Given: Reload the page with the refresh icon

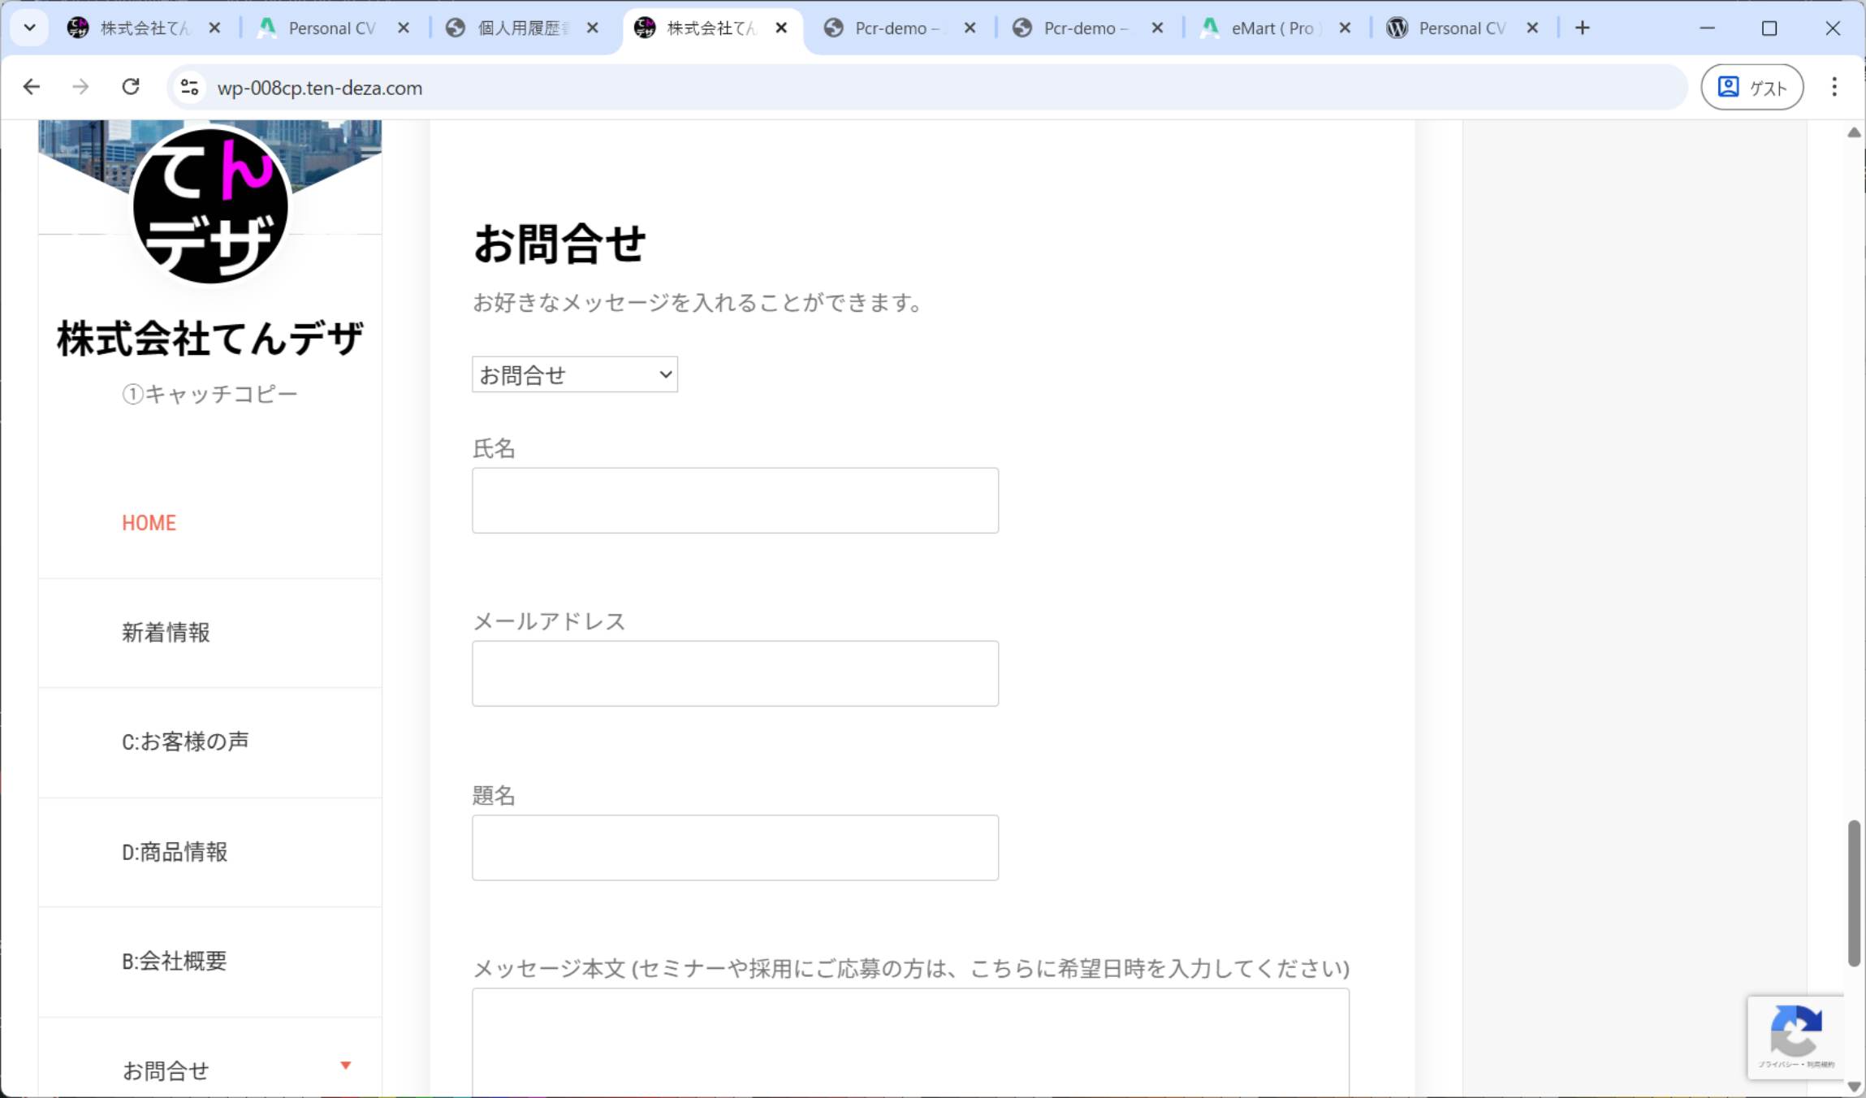Looking at the screenshot, I should pyautogui.click(x=131, y=87).
